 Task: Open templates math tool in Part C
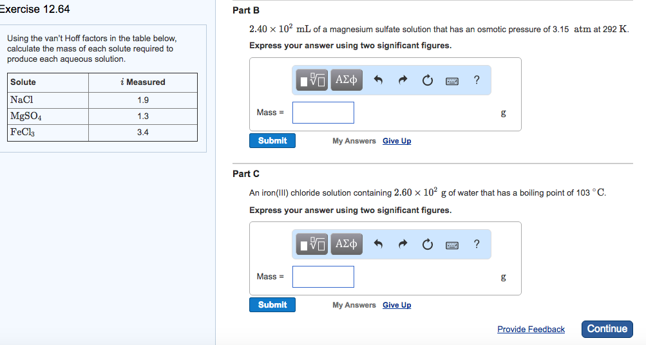tap(312, 244)
